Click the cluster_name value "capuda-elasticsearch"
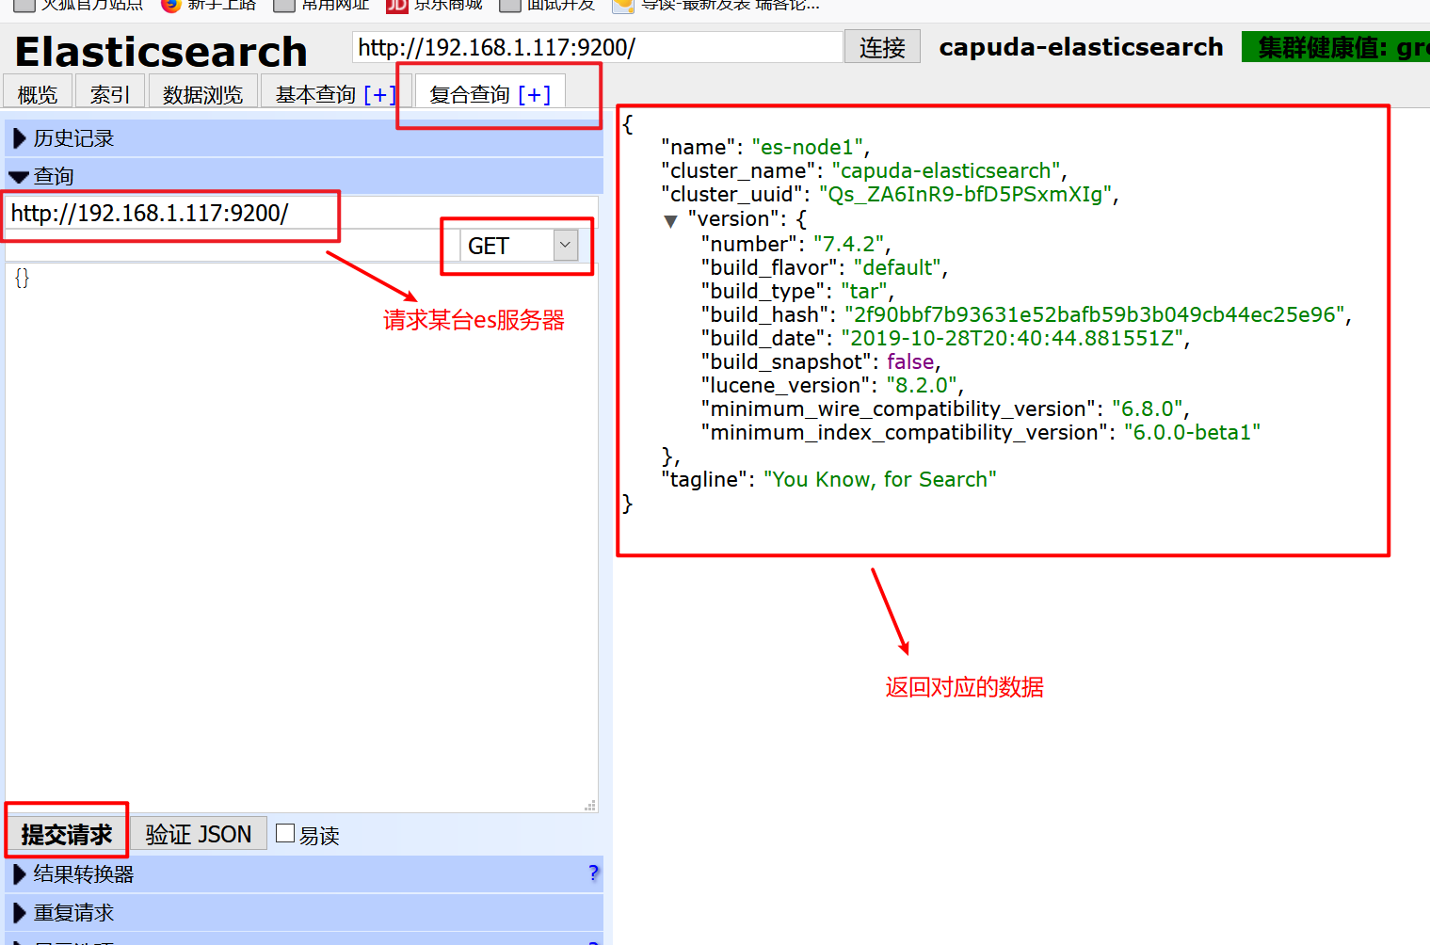 point(945,170)
